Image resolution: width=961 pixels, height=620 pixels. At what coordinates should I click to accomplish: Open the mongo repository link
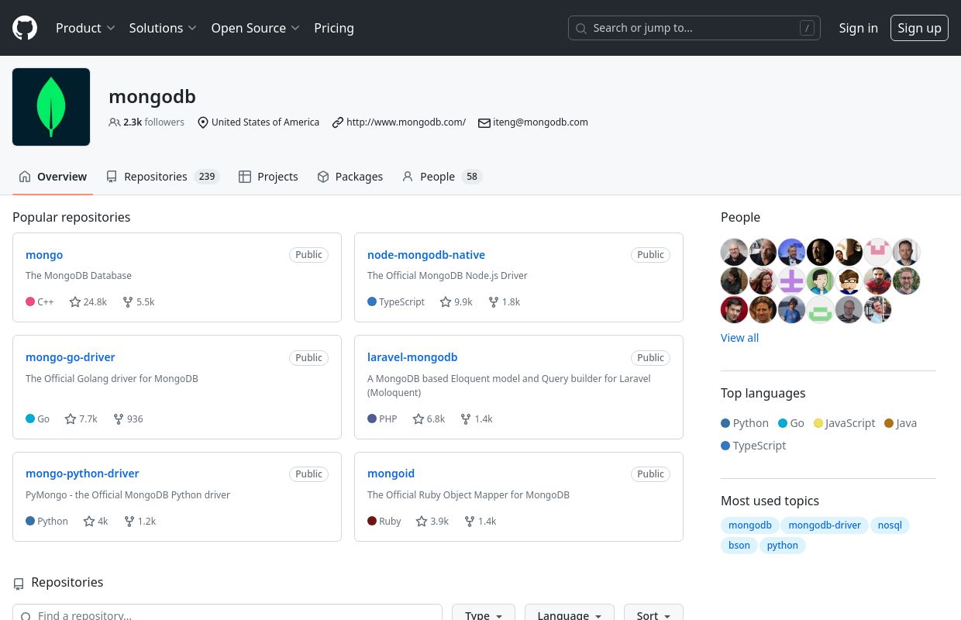pos(44,255)
